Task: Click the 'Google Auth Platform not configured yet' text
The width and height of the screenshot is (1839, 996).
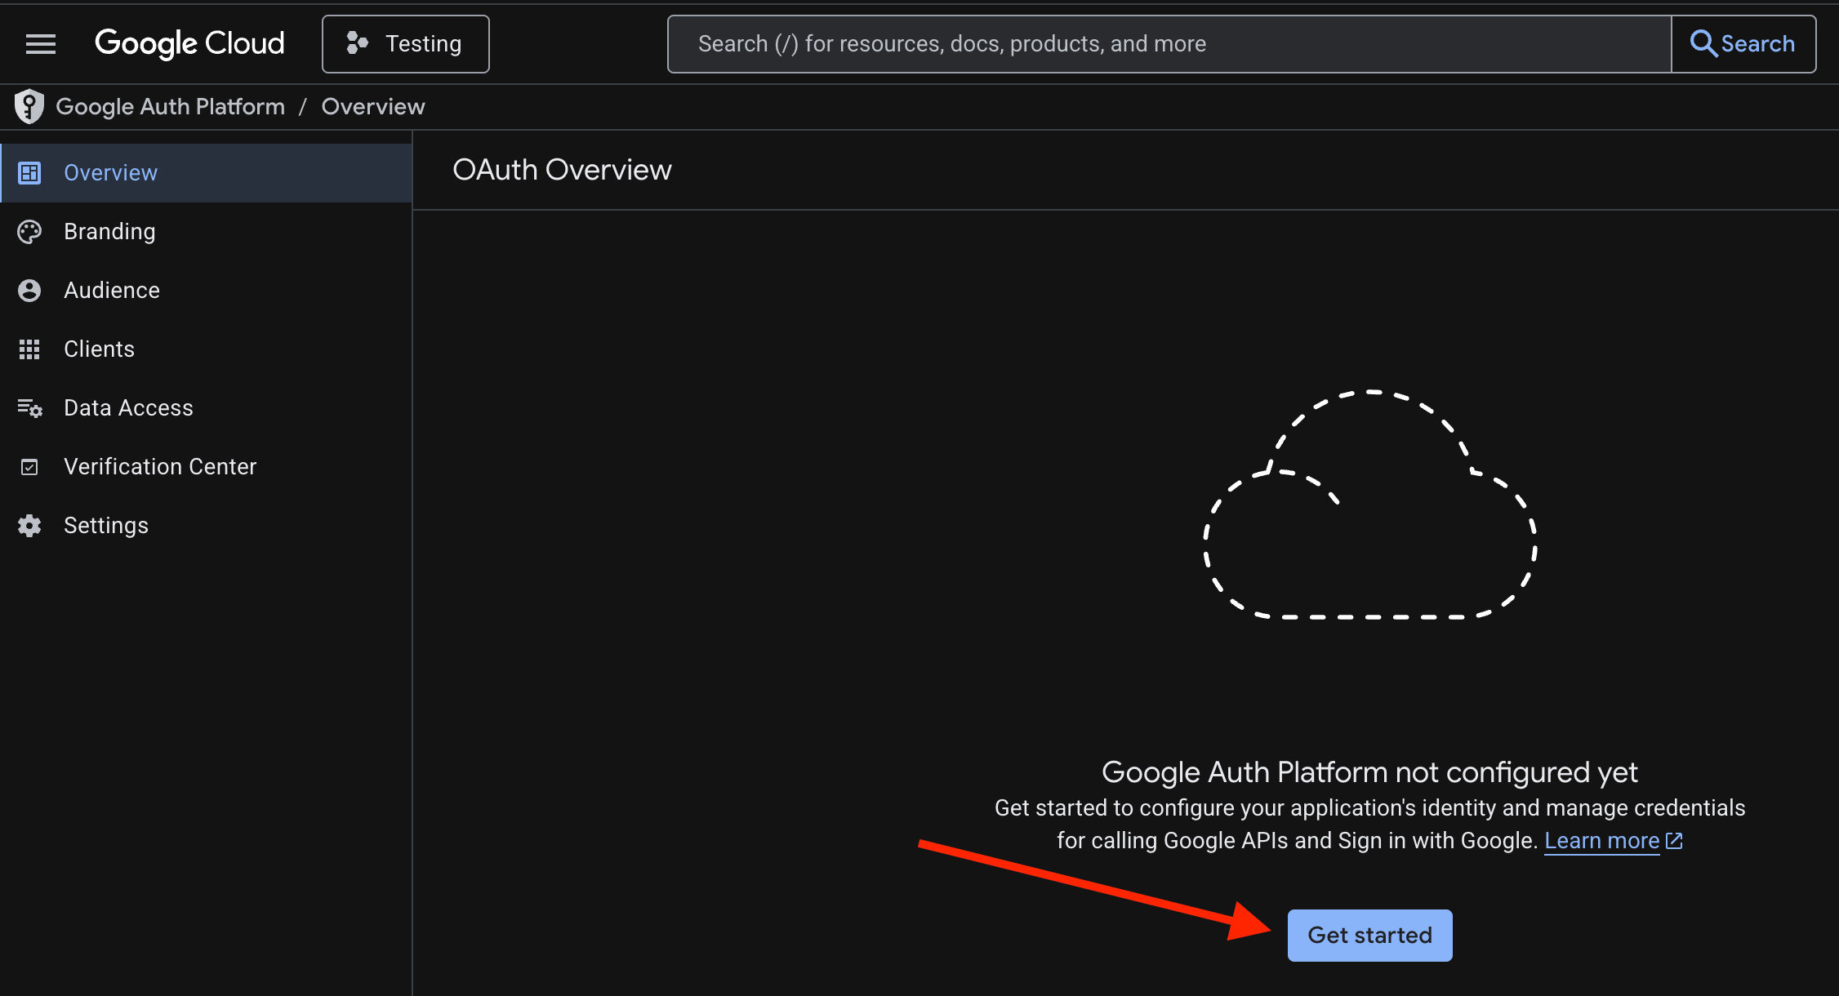Action: tap(1369, 772)
